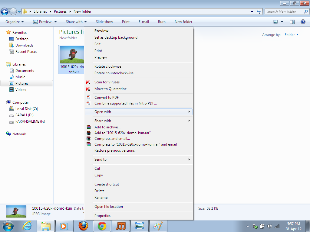The image size is (310, 232).
Task: Click the Forward navigation arrow
Action: click(x=13, y=11)
